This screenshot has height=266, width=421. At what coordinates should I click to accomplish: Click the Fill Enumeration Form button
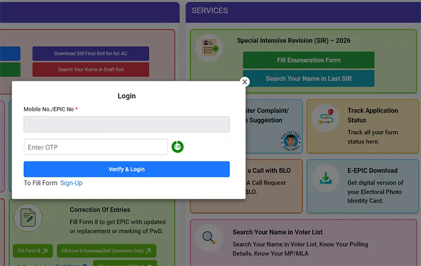tap(308, 60)
